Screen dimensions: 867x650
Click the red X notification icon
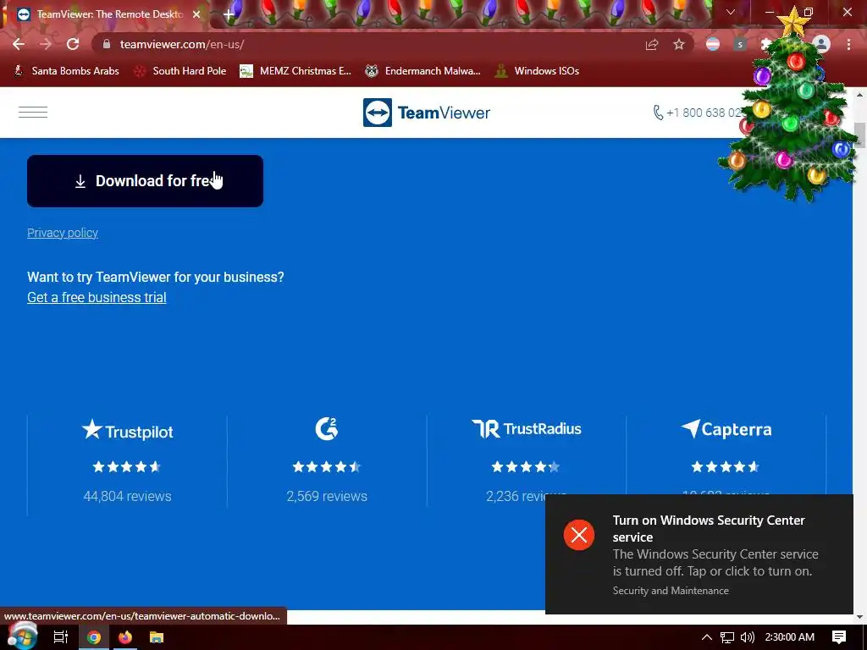[579, 535]
